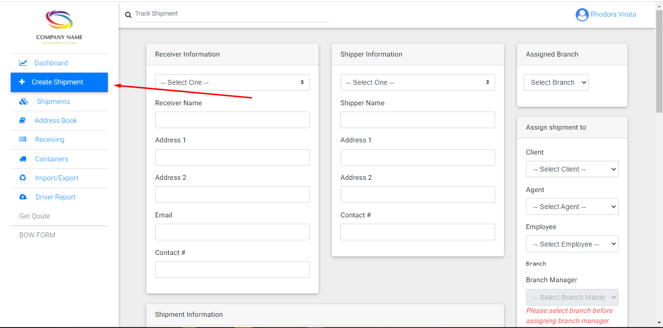Open Get Qoute in the sidebar
This screenshot has height=328, width=663.
(x=35, y=216)
